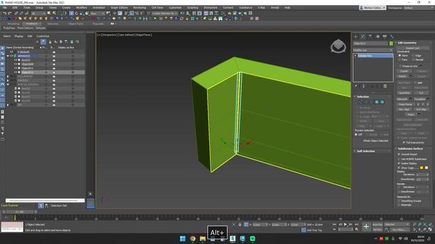Viewport: 435px width, 244px height.
Task: Open the Rendering menu
Action: tap(139, 7)
